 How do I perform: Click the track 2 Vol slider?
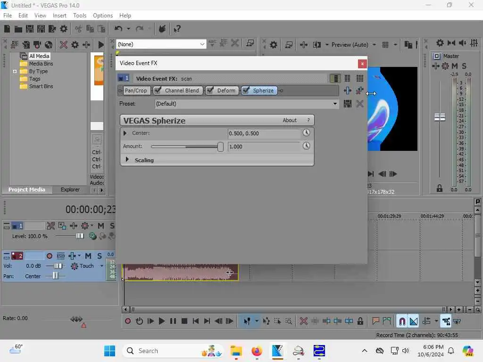(58, 266)
